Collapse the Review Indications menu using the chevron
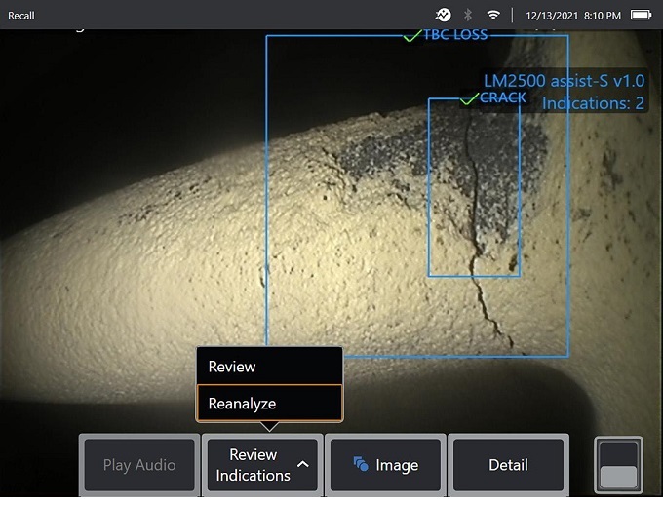The width and height of the screenshot is (663, 505). coord(303,465)
